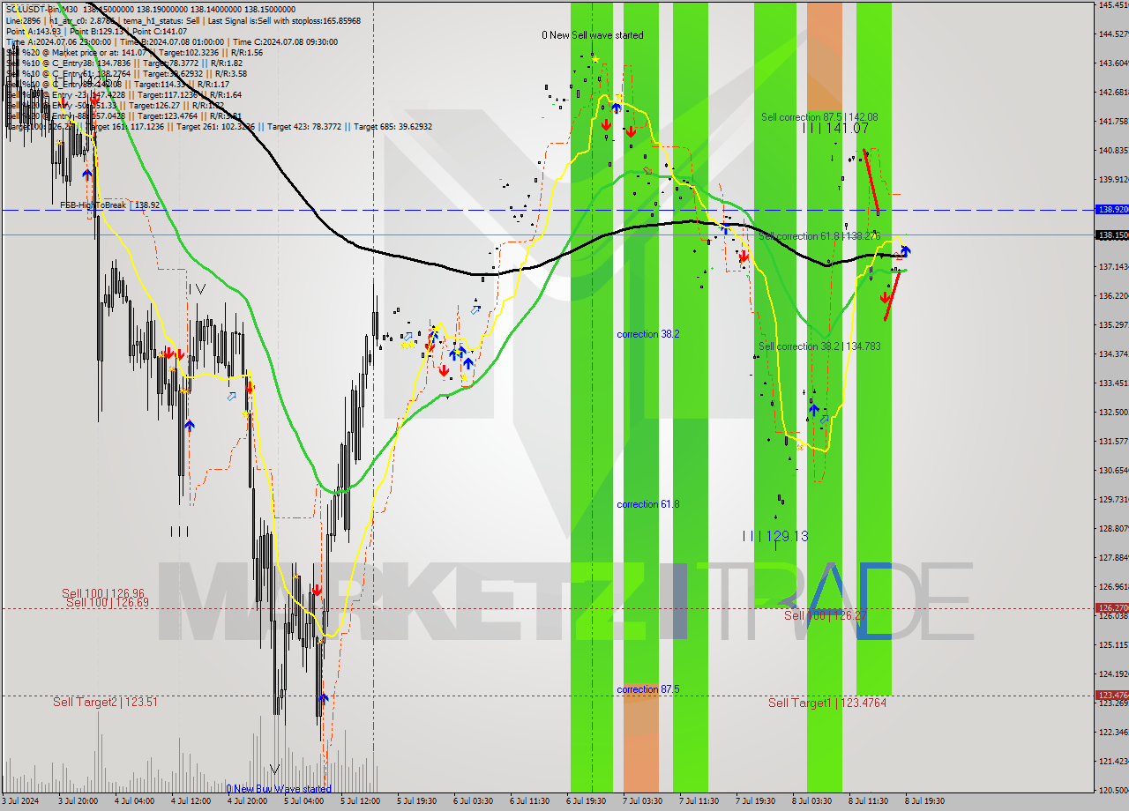This screenshot has height=811, width=1129.
Task: Click the 'Sell correction 38.2 | 134.783' label
Action: [x=819, y=346]
